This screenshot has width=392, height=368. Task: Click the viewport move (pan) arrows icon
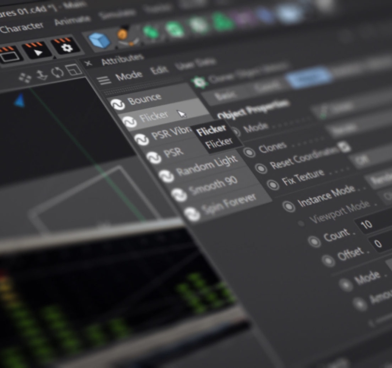pos(25,77)
